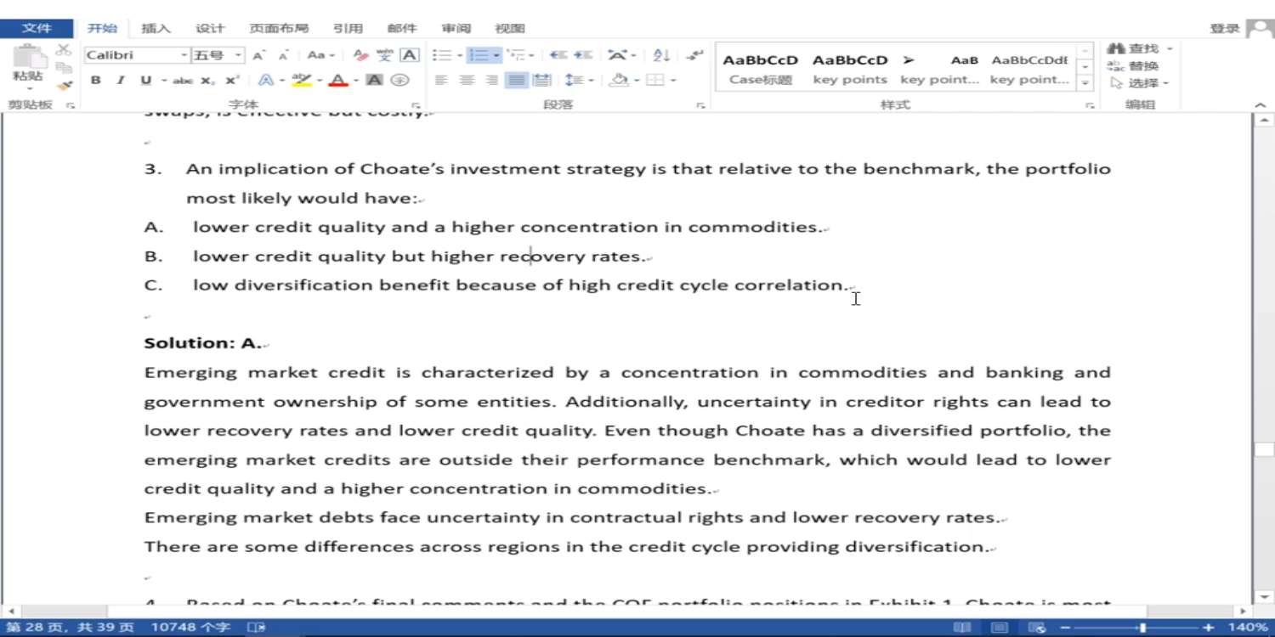The height and width of the screenshot is (637, 1275).
Task: Switch to the 插入 ribbon tab
Action: click(156, 28)
